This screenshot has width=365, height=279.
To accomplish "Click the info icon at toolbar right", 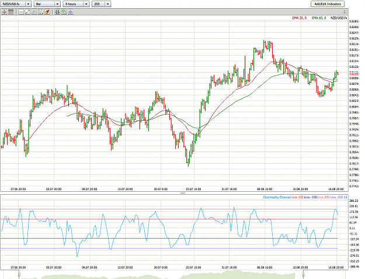I will pyautogui.click(x=345, y=12).
